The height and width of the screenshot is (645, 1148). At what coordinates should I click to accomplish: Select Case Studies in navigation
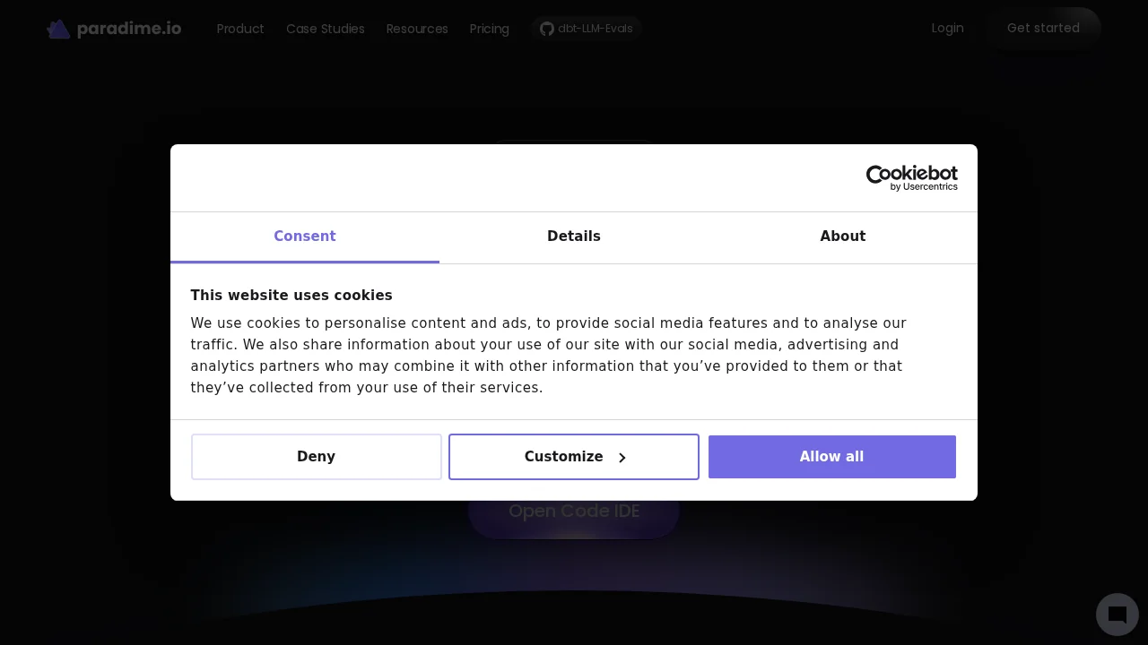[325, 28]
